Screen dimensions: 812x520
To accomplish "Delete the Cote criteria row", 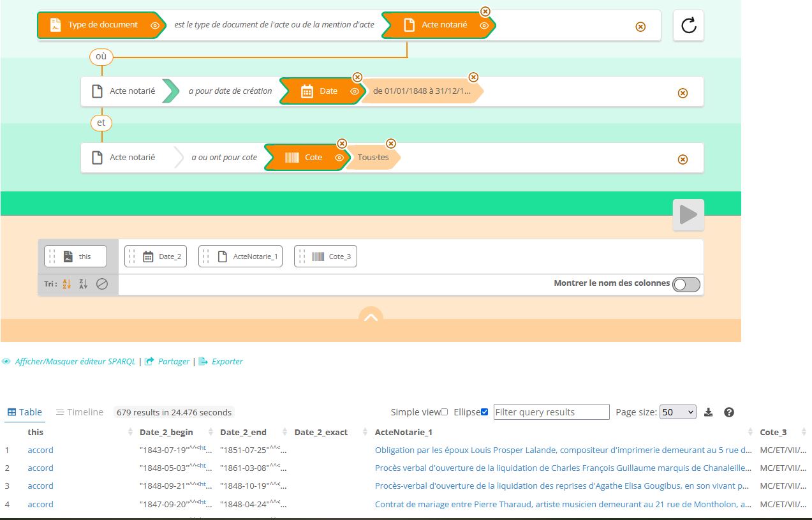I will tap(683, 159).
